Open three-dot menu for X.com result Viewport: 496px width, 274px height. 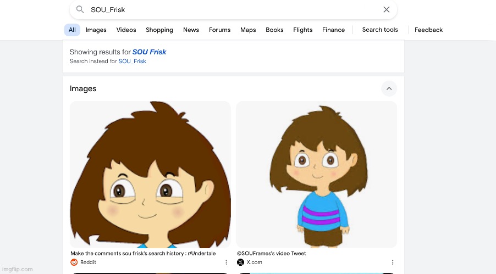[x=392, y=262]
